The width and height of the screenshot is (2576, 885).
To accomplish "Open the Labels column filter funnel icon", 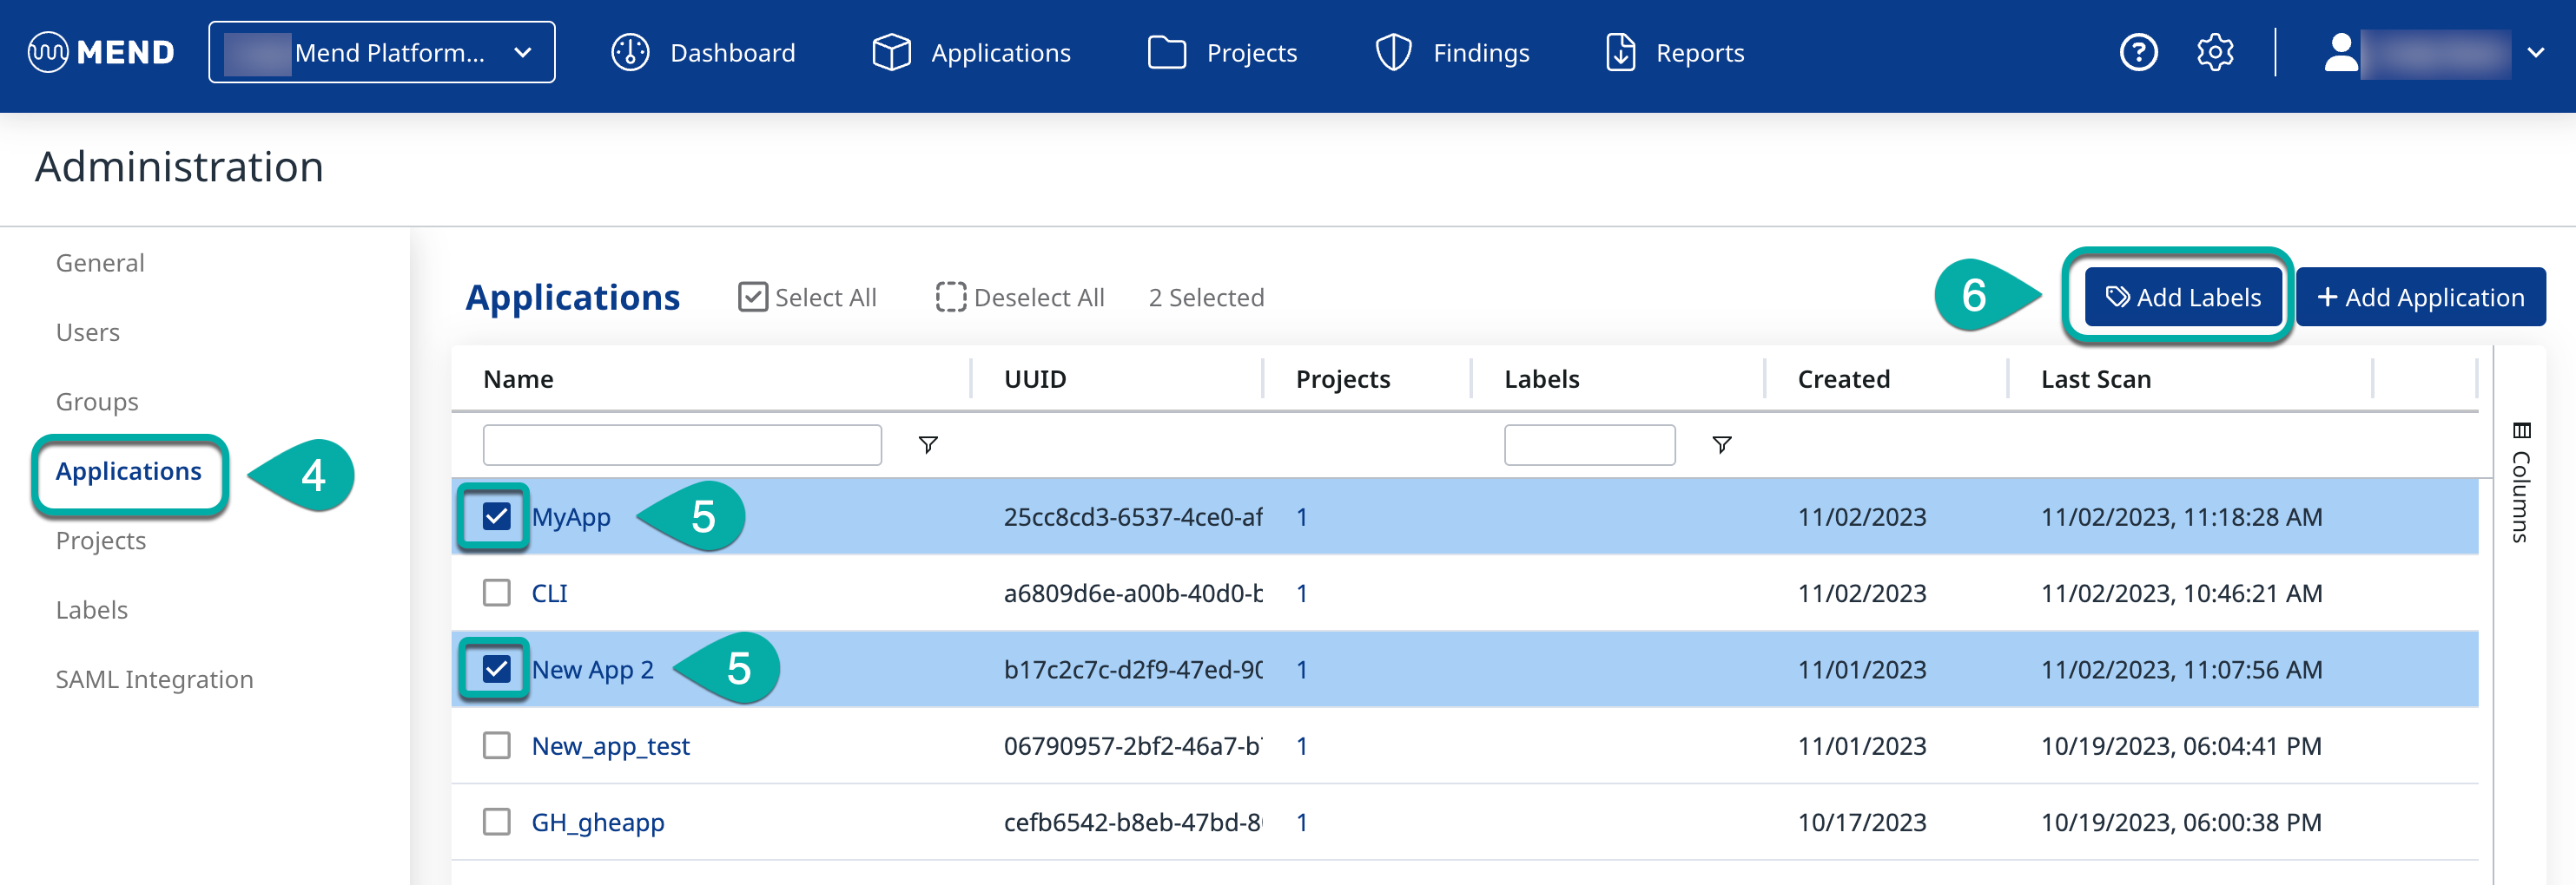I will click(x=1721, y=444).
